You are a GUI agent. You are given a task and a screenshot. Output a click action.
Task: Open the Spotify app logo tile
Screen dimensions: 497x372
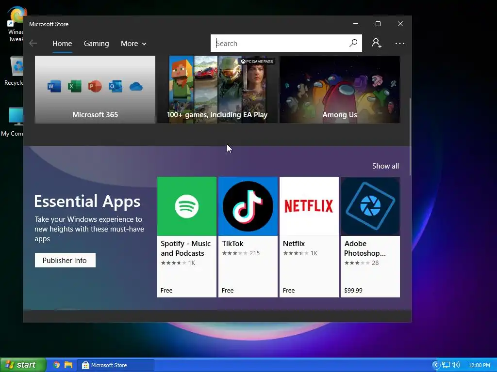(x=187, y=206)
